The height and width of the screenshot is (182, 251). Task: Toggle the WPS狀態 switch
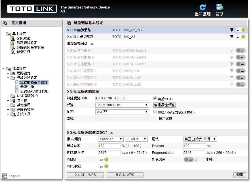(104, 166)
